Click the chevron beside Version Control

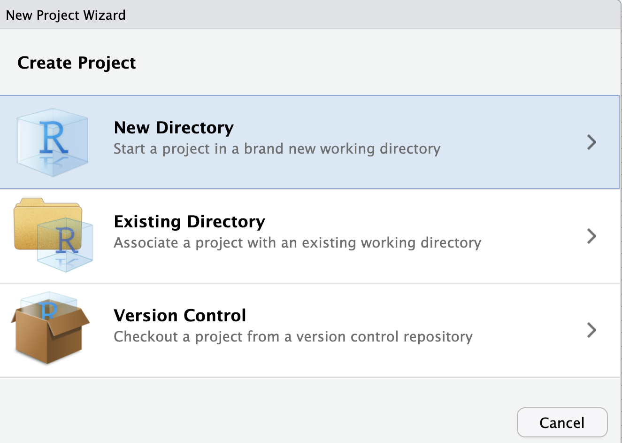point(591,330)
